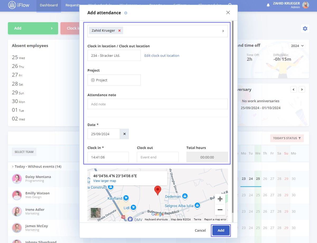The image size is (317, 243).
Task: Cancel the Add attendance dialog
Action: tap(200, 230)
